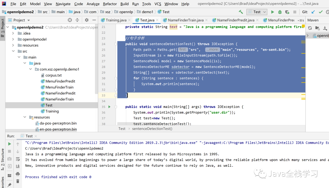Close the Test.java editor tab

click(x=157, y=20)
